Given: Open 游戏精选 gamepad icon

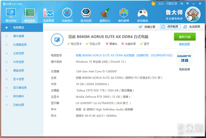Looking at the screenshot, I should [x=142, y=15].
